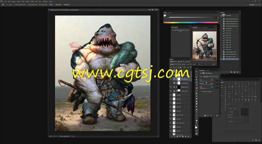Click the add layer mask icon in Layers panel
Screen dimensions: 262x144
point(178,136)
